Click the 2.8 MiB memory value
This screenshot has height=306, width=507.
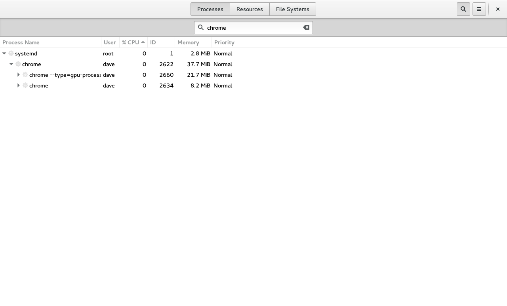click(200, 53)
